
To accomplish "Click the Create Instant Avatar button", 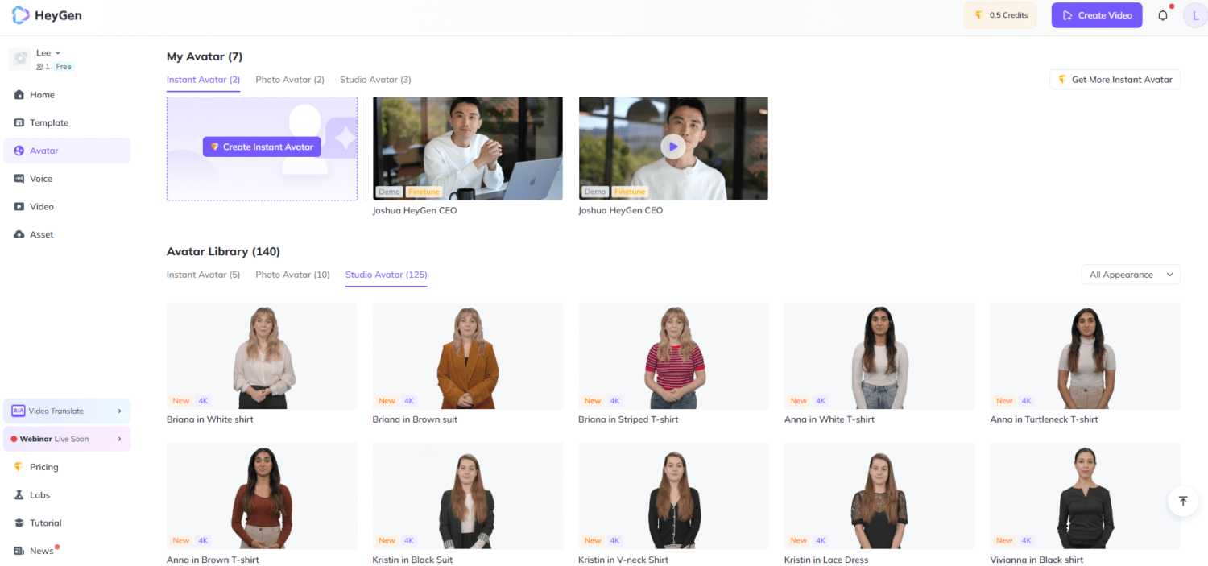I will point(262,147).
